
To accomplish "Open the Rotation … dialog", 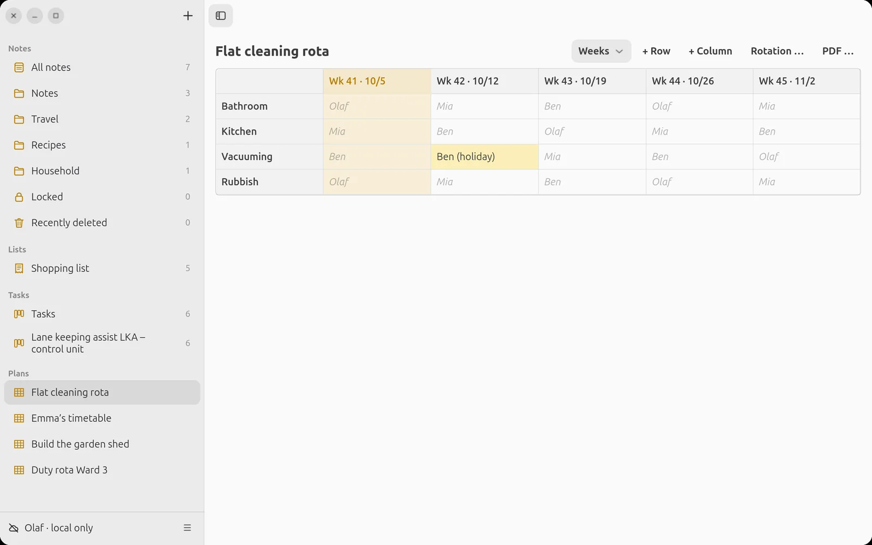I will tap(777, 51).
